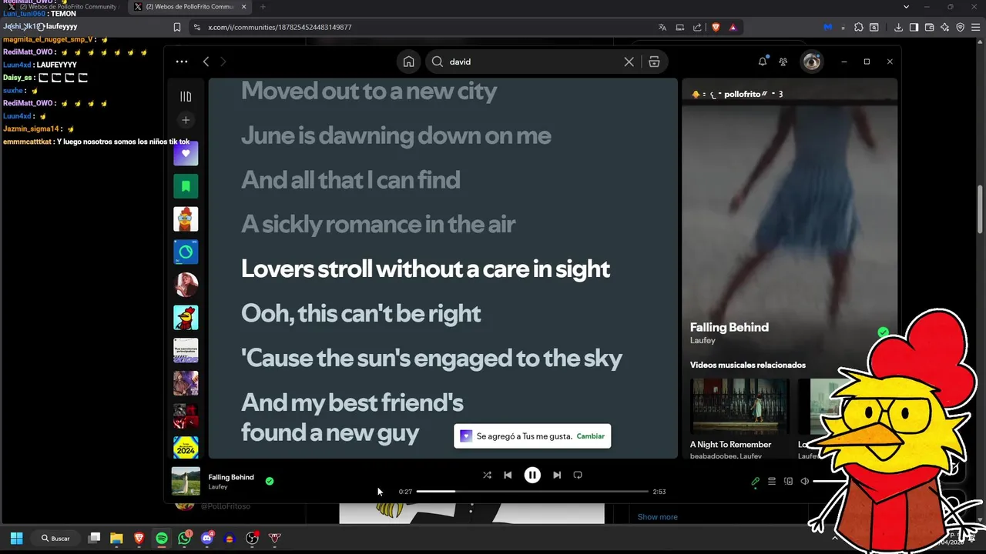
Task: Toggle repeat mode
Action: 578,475
